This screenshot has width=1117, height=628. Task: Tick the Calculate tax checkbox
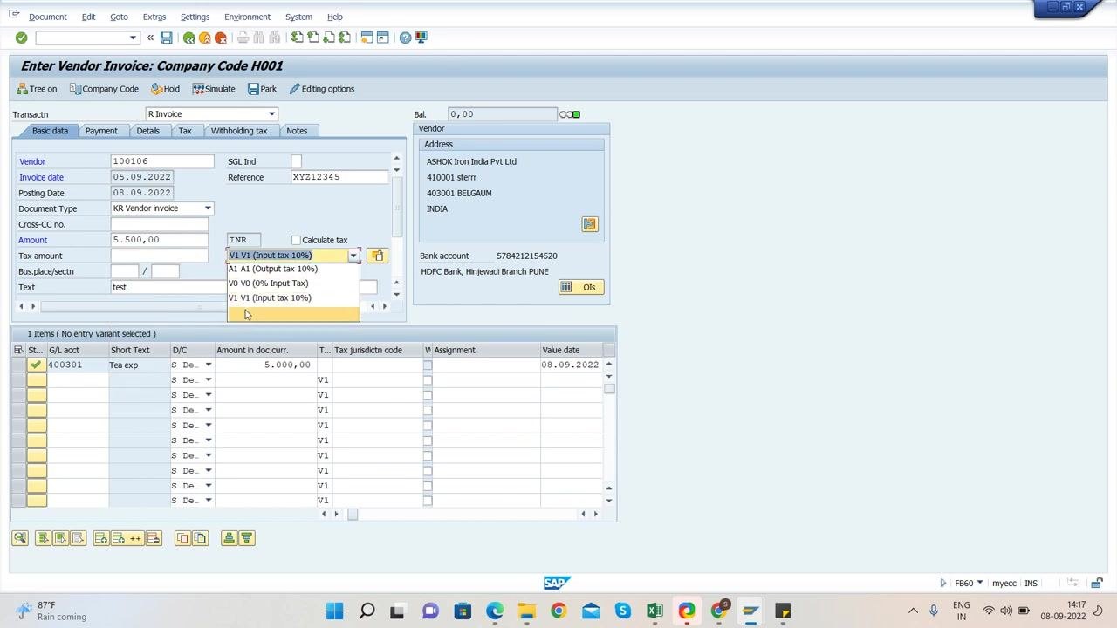point(296,240)
